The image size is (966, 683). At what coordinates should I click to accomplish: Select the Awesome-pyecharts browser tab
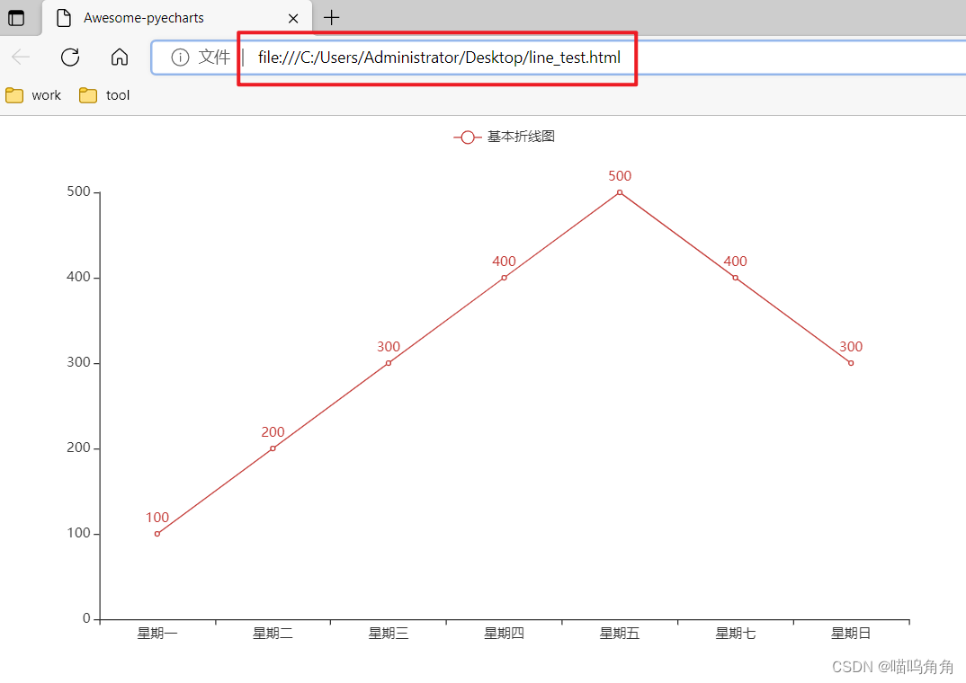(148, 17)
